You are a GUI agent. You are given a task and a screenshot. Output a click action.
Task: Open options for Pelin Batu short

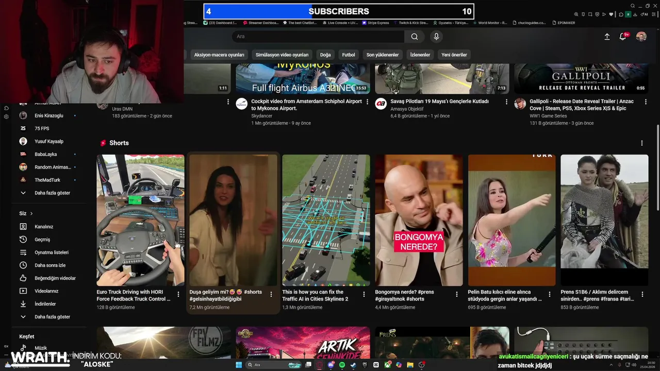click(x=550, y=294)
